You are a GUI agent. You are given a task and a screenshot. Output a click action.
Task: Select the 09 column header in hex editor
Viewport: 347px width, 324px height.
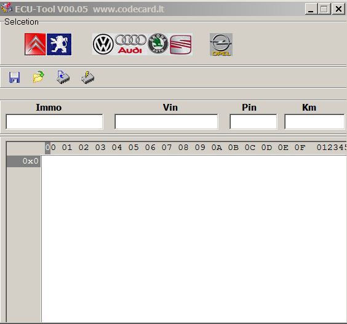200,148
